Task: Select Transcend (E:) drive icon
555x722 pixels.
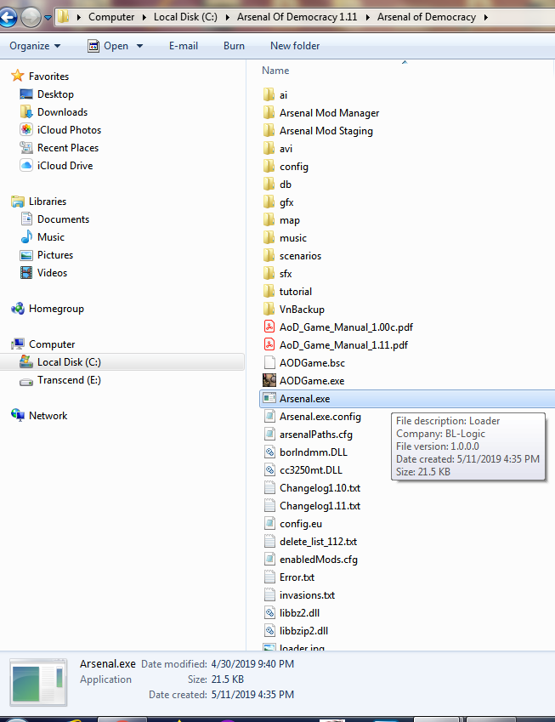Action: (26, 381)
